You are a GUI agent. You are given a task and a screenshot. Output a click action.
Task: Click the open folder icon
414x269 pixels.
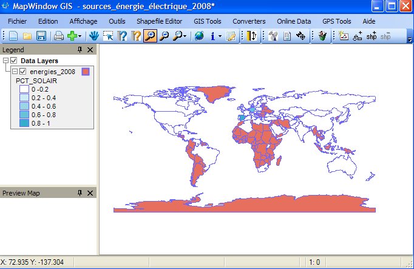27,36
